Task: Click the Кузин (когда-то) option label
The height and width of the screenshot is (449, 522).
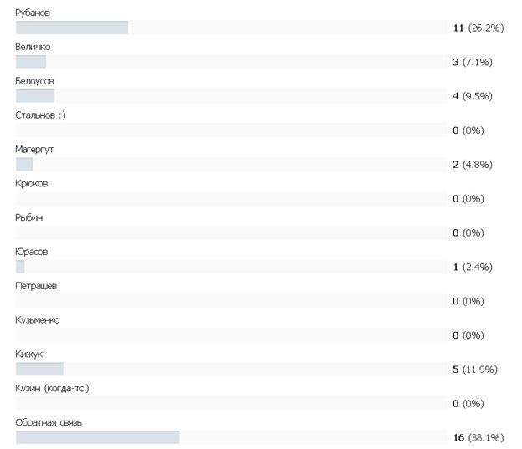Action: click(52, 389)
